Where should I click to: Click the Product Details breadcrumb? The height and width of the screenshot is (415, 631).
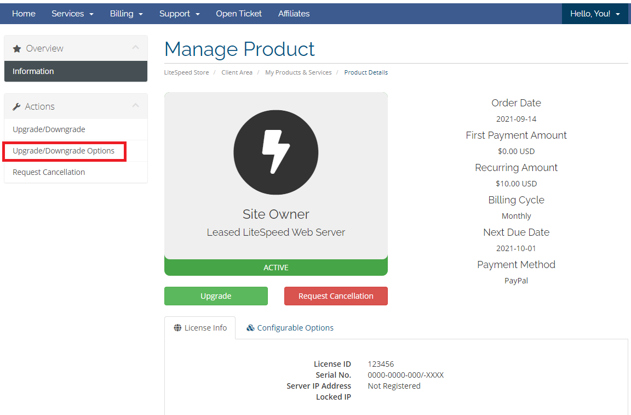(366, 72)
